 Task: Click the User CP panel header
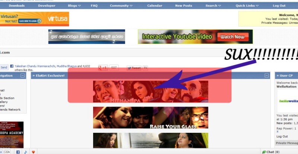pyautogui.click(x=286, y=76)
